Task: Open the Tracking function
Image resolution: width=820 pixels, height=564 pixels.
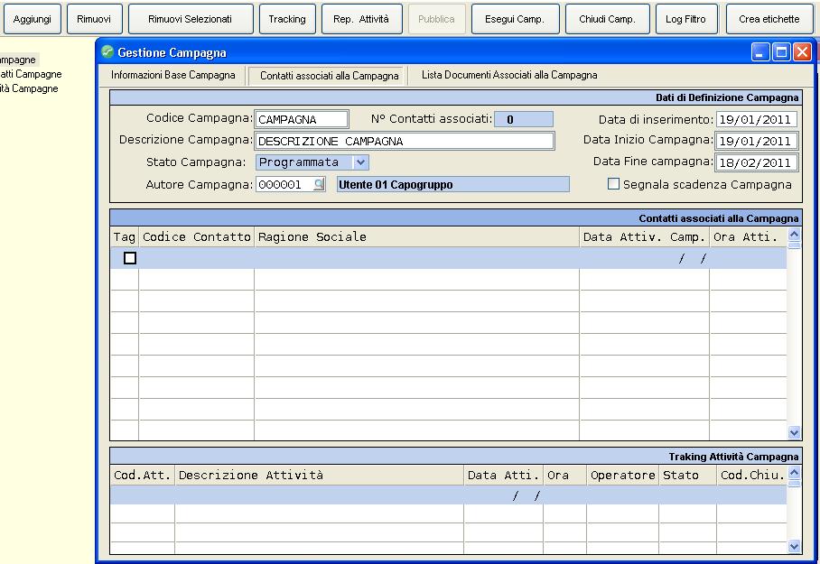Action: tap(287, 19)
